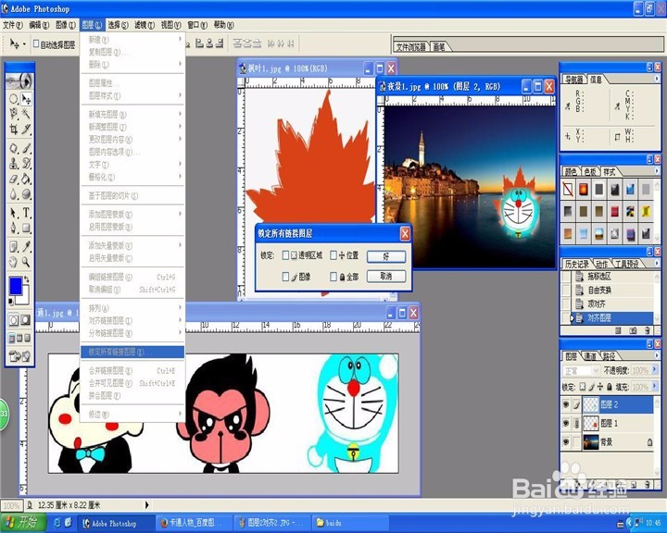This screenshot has height=533, width=667.
Task: Select the Elliptical Marquee tool
Action: click(x=14, y=99)
